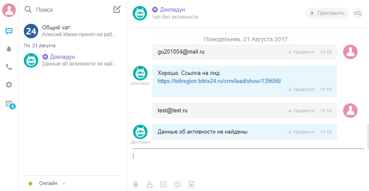
Task: Click Докладун avatar beside lead link message
Action: [x=140, y=73]
